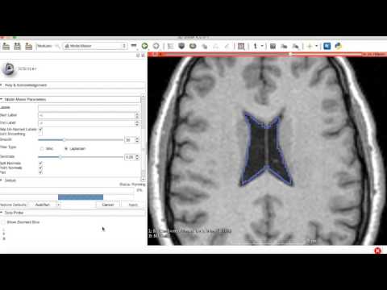Open the module history list icon
The width and height of the screenshot is (387, 290).
[134, 46]
